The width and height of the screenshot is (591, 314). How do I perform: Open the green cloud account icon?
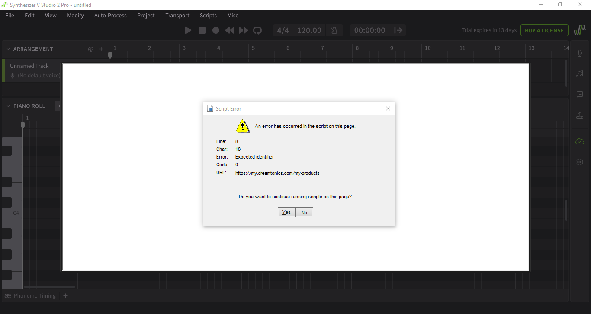coord(580,141)
